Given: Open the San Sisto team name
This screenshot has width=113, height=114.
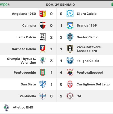Looking at the screenshot, I should point(28,84).
